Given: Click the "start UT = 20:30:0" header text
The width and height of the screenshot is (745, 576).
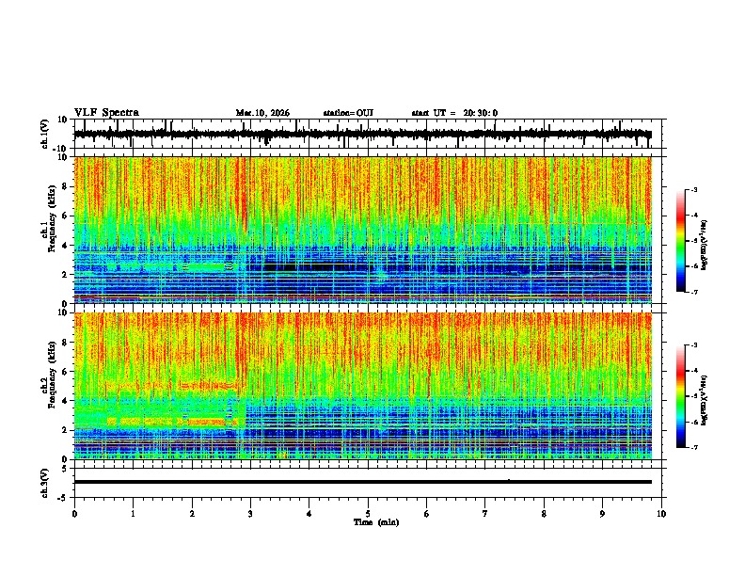Looking at the screenshot, I should click(x=454, y=113).
